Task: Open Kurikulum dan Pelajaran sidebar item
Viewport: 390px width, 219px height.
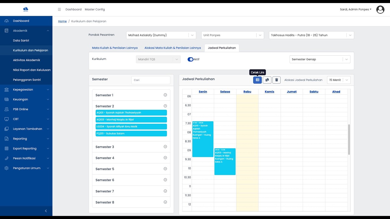Action: point(26,50)
